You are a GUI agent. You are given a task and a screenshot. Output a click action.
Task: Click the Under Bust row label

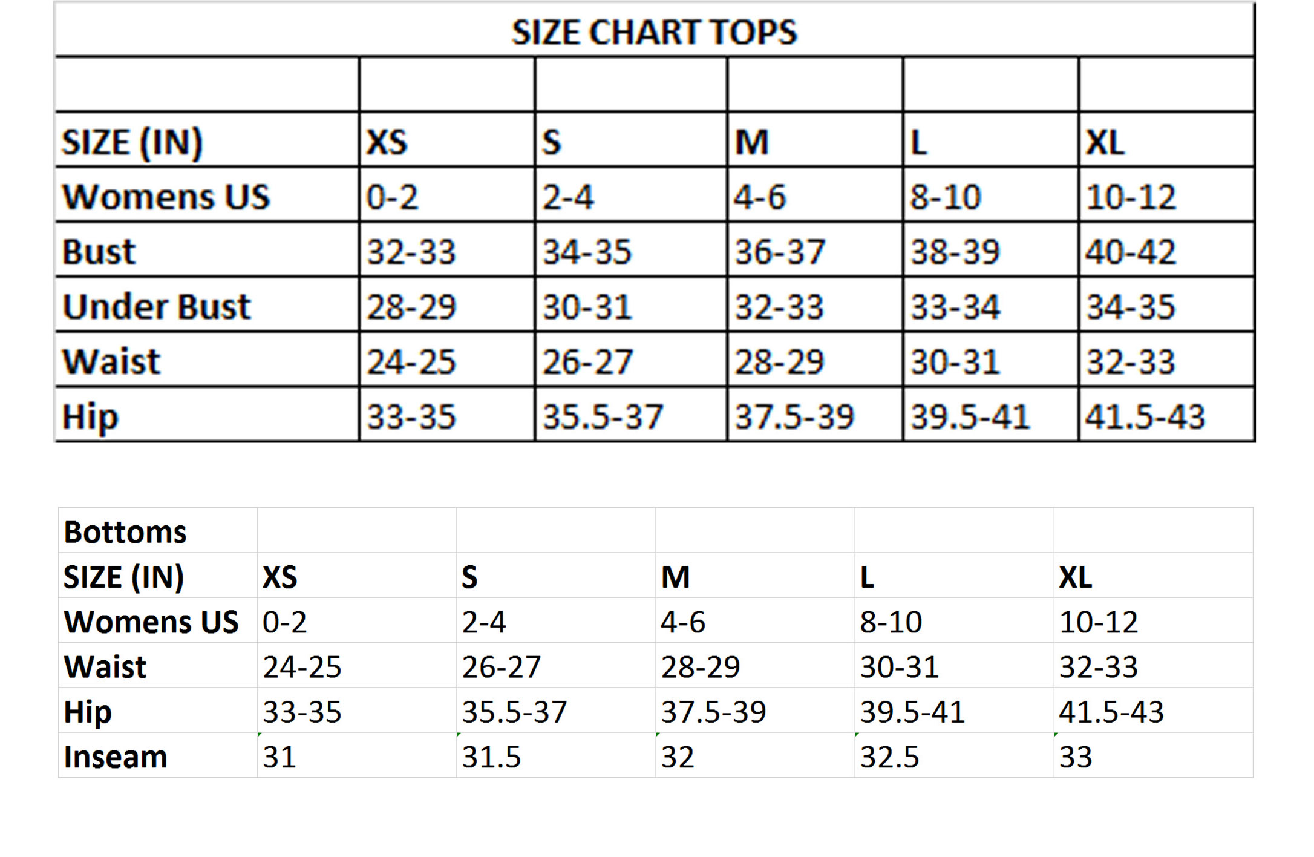(156, 307)
